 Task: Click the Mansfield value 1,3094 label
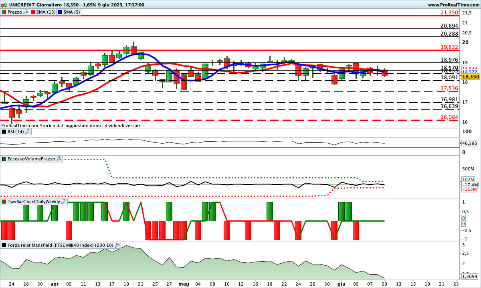469,276
